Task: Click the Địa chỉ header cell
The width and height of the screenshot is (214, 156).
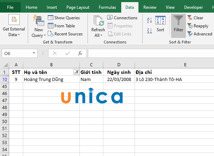Action: coord(174,72)
